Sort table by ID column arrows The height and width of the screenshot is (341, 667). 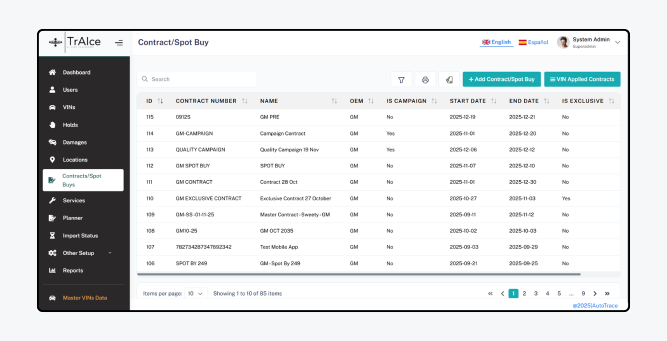[160, 101]
